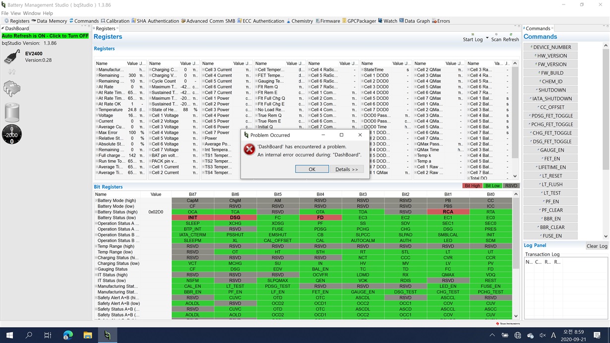This screenshot has height=343, width=610.
Task: Toggle the Remaining row valued 300
Action: (97, 75)
